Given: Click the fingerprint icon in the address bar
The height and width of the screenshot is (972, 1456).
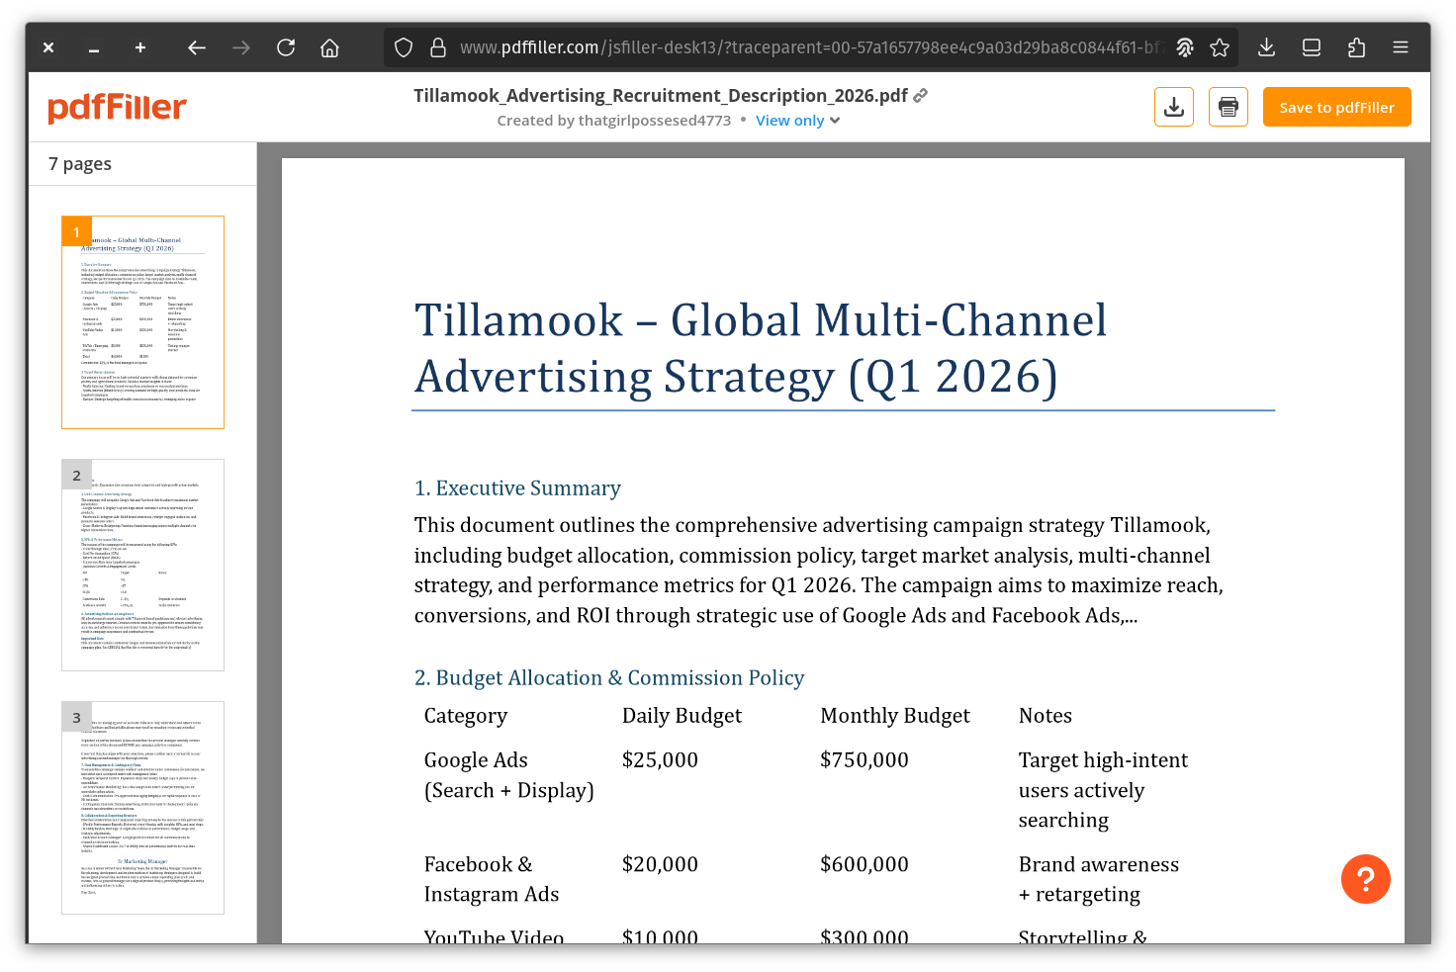Looking at the screenshot, I should (1185, 47).
